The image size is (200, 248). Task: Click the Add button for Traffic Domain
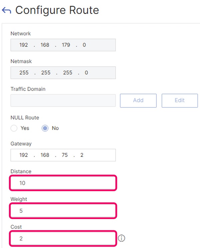tap(138, 101)
